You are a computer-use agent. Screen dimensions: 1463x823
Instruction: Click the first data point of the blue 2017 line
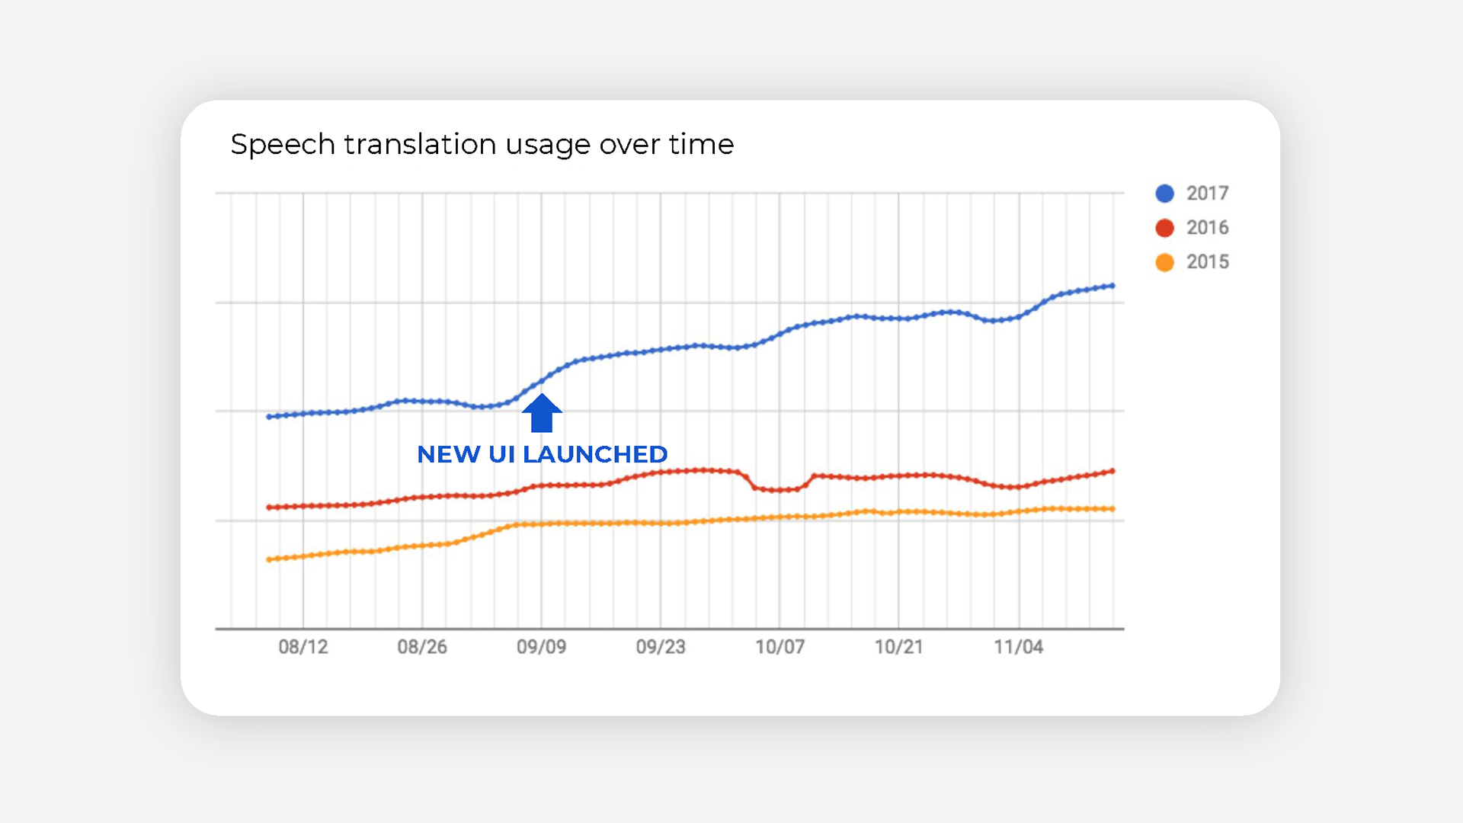coord(269,417)
